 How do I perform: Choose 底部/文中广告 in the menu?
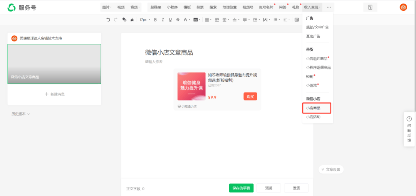click(317, 27)
